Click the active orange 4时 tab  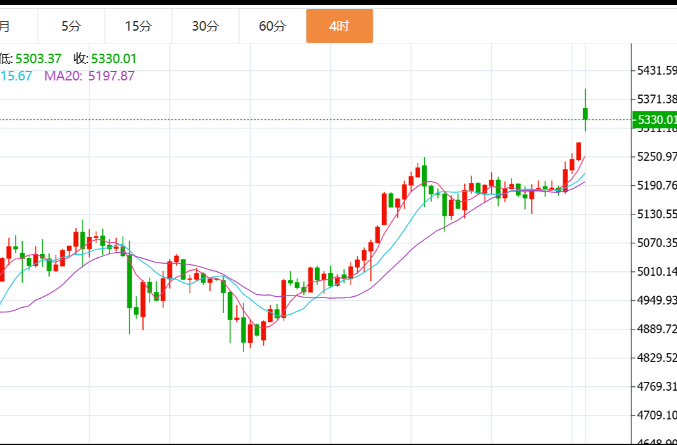339,26
